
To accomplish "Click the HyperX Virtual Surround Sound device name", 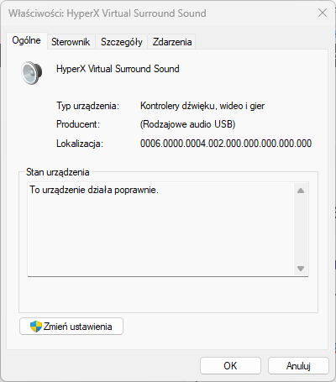I will tap(118, 69).
